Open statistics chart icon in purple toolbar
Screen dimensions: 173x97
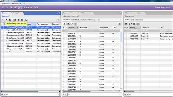coord(24,8)
